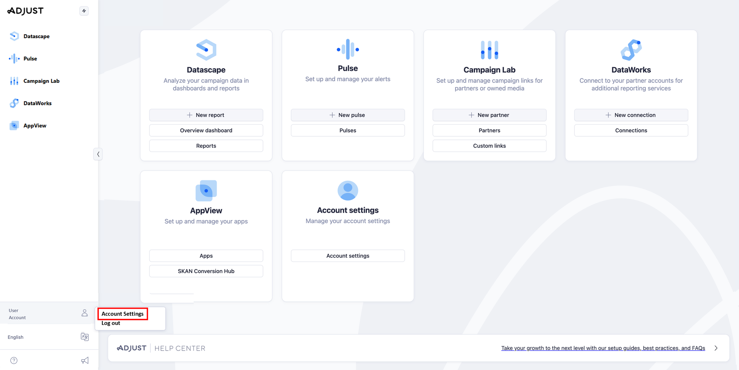739x370 pixels.
Task: Open Apps button in AppView card
Action: [x=206, y=256]
